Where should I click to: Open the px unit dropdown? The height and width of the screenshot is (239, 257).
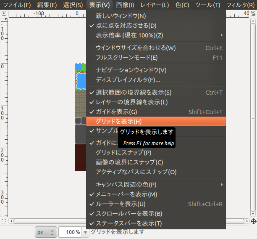46,232
